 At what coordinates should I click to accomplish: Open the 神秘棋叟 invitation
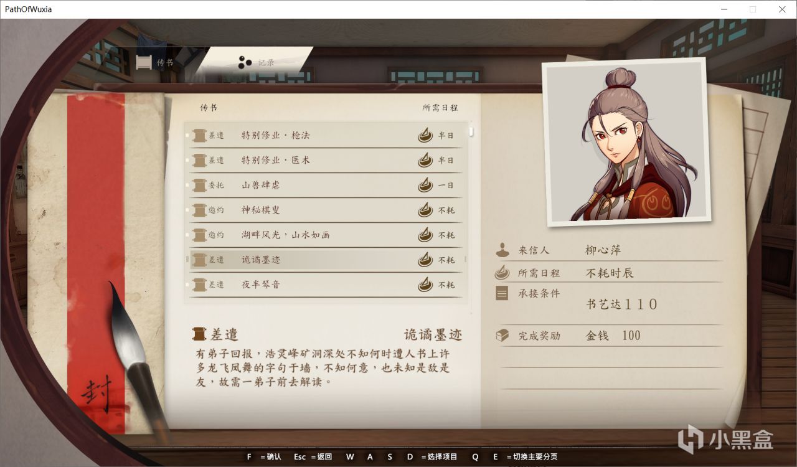326,210
